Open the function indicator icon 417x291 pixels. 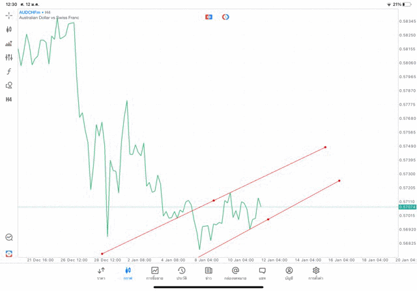(x=9, y=72)
